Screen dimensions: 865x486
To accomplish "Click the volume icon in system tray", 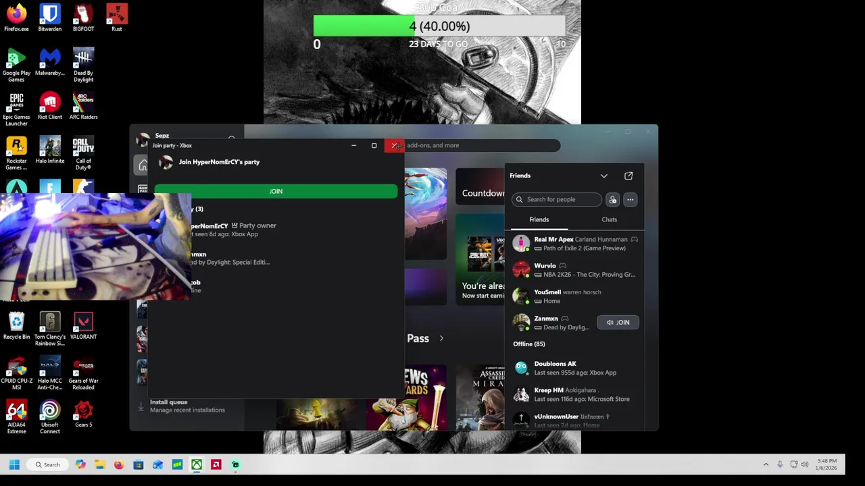I will coord(805,464).
